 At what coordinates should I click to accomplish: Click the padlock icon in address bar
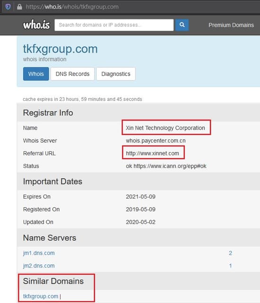(19, 7)
